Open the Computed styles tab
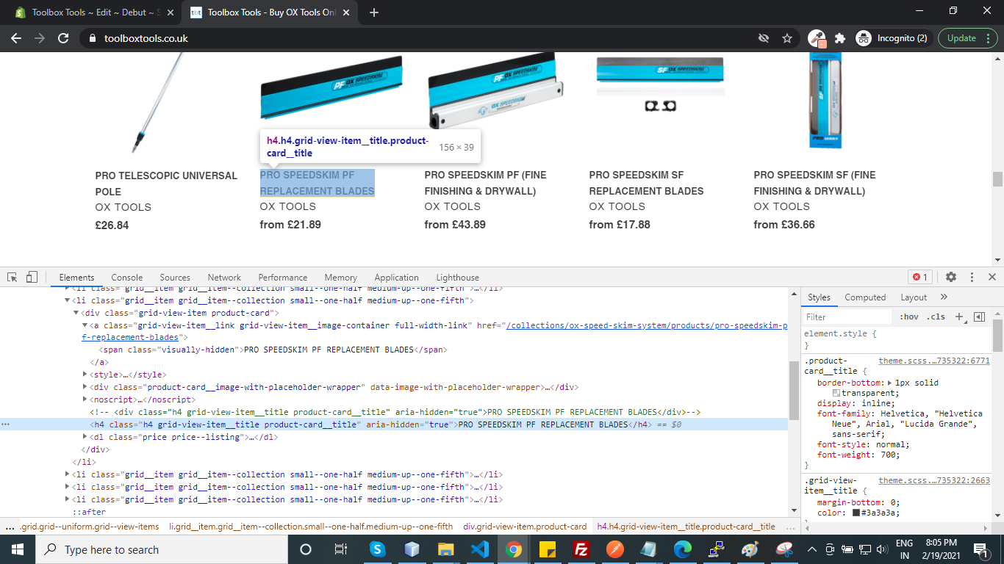The height and width of the screenshot is (564, 1004). tap(865, 297)
